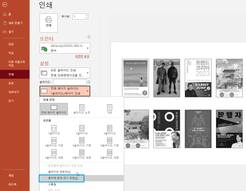Viewport: 246px width, 191px height.
Task: Choose 9슬라이드 세로 handout layout
Action: pyautogui.click(x=110, y=154)
